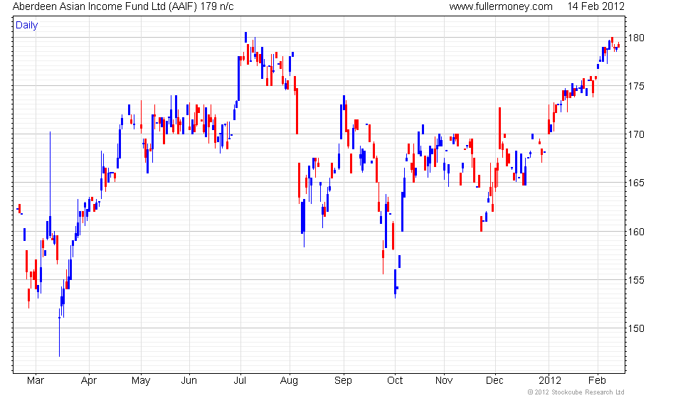Click the Feb month label

[597, 381]
